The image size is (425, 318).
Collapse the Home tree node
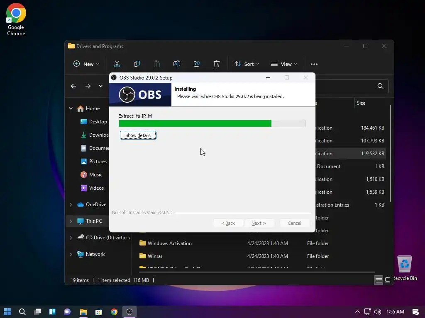point(71,108)
